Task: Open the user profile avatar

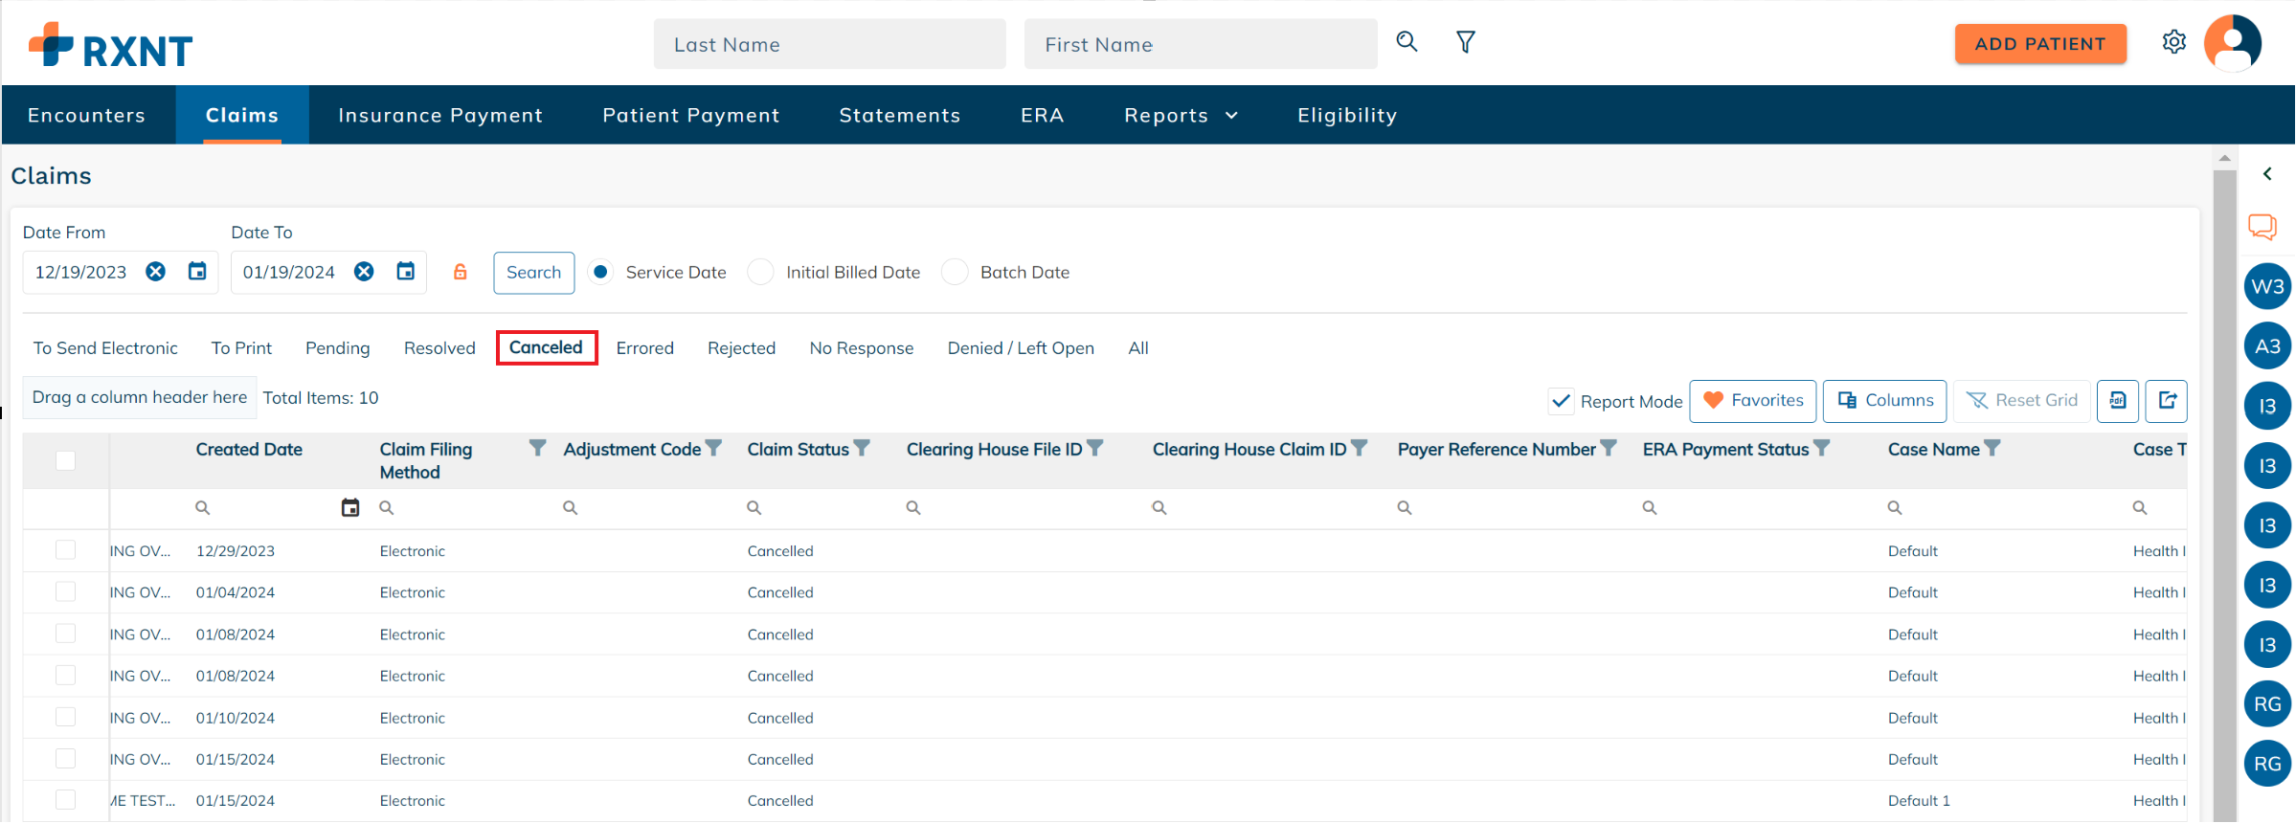Action: (x=2232, y=43)
